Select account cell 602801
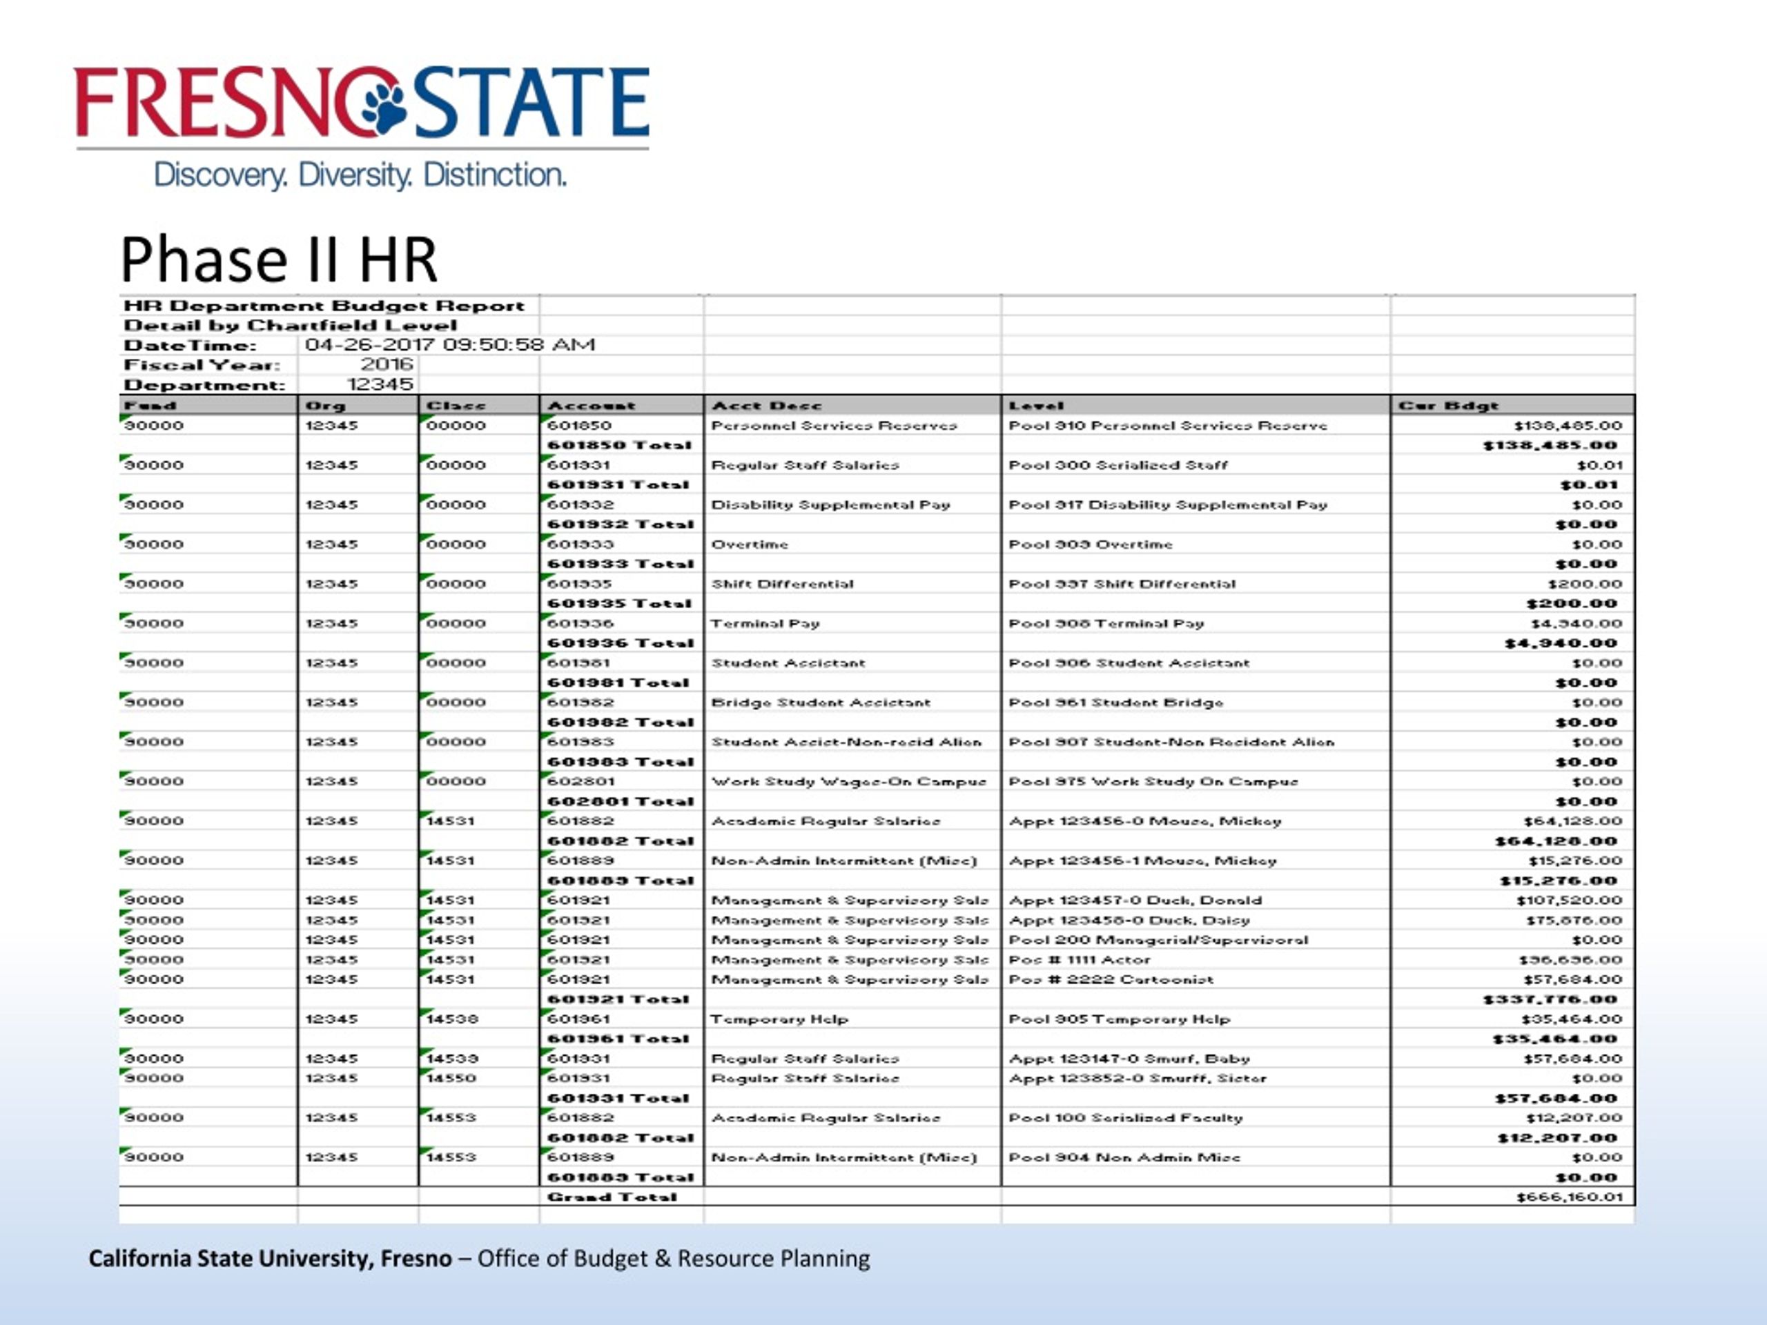 pyautogui.click(x=623, y=781)
